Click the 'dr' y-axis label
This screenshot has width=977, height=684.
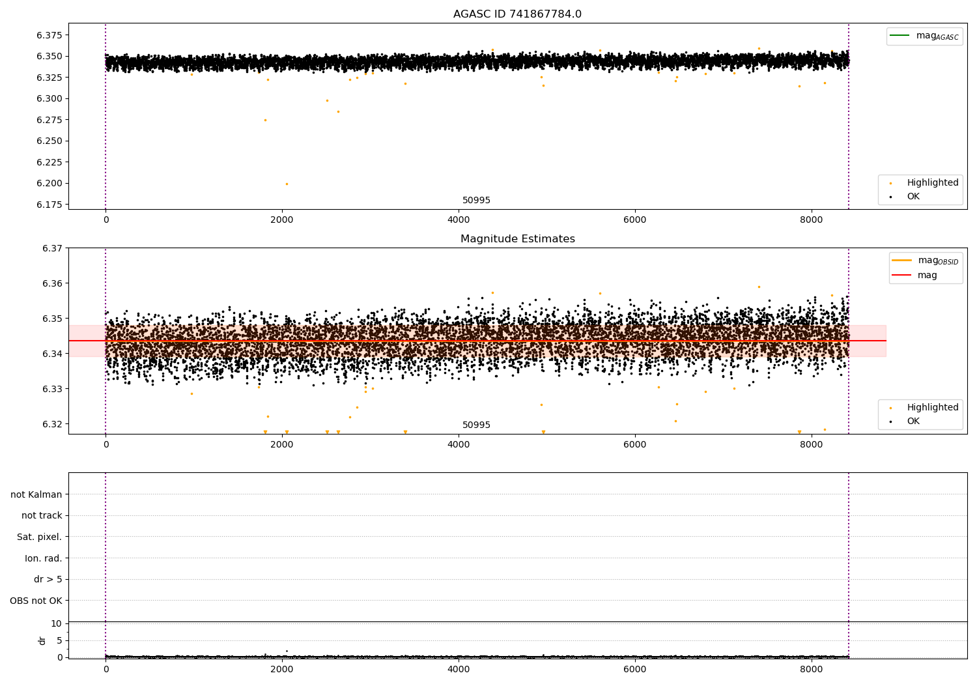point(42,640)
